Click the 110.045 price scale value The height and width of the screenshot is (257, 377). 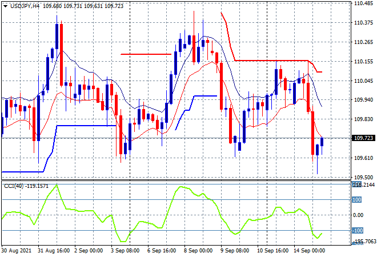(363, 81)
